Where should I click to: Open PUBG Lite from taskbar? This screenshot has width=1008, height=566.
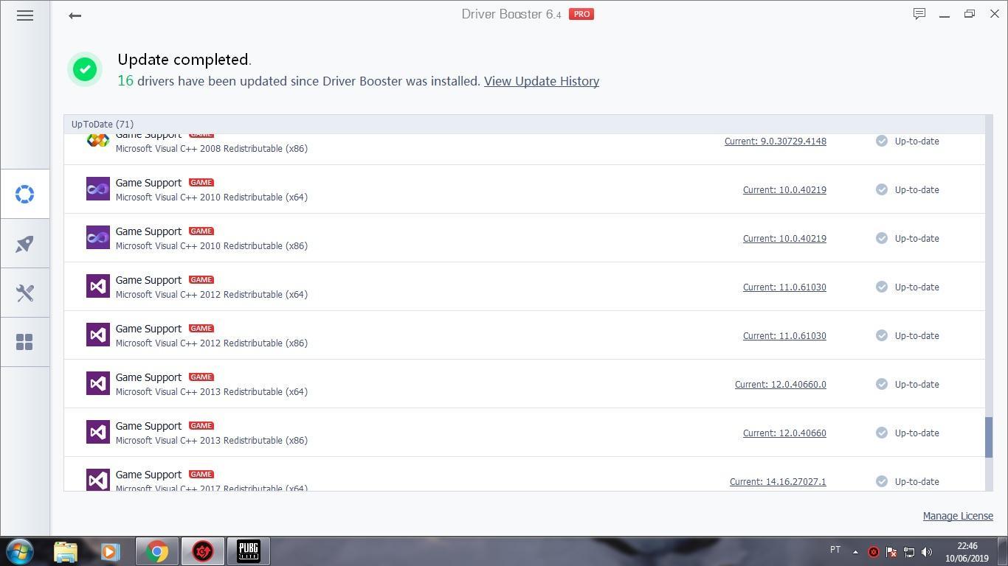coord(248,551)
